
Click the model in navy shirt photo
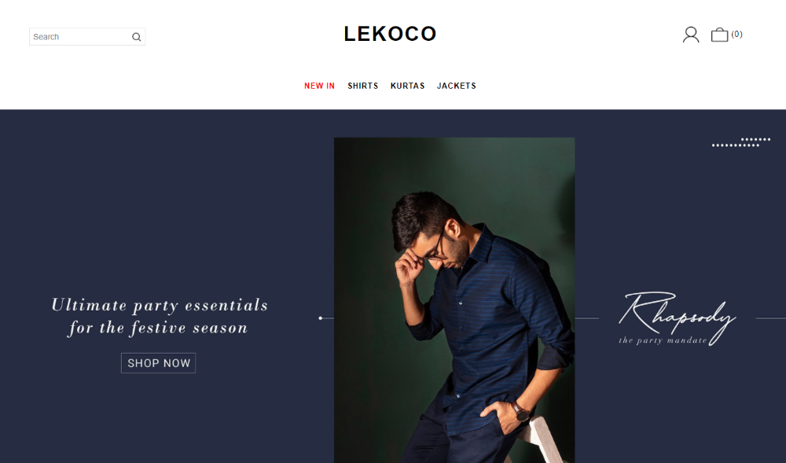(454, 300)
